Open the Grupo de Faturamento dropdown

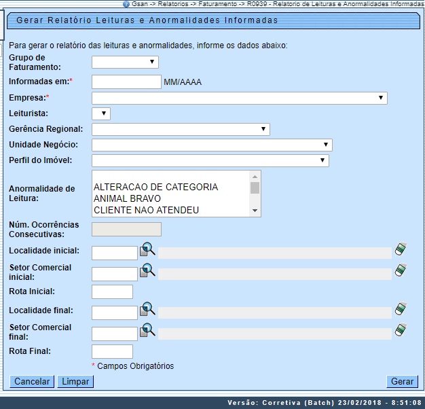click(125, 63)
